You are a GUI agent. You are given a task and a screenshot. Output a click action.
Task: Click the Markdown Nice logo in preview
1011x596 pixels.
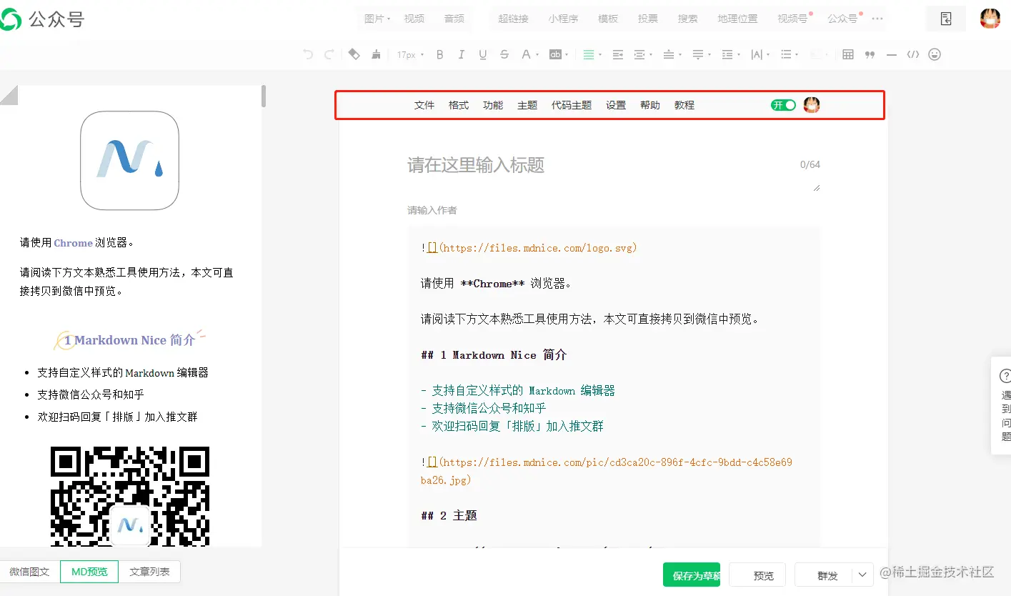tap(129, 160)
